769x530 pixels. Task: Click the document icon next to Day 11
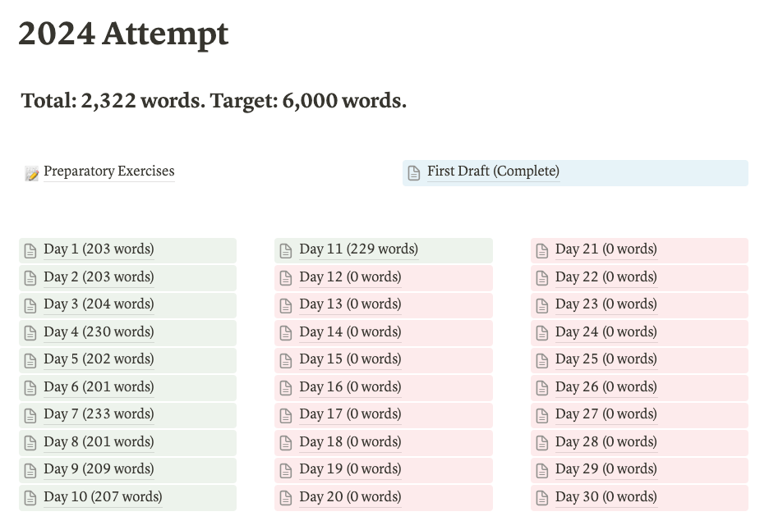coord(286,250)
